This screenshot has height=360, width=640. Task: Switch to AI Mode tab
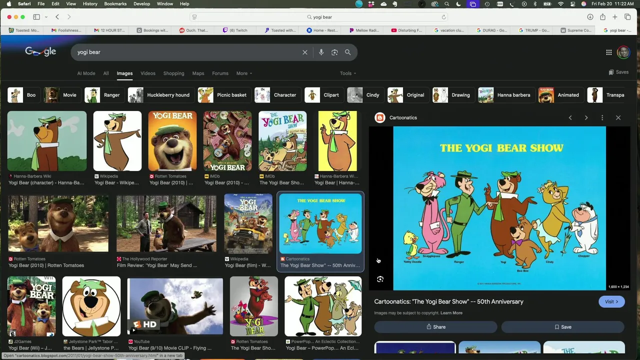coord(86,73)
